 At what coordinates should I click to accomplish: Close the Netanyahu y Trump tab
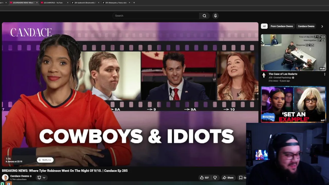tap(130, 3)
